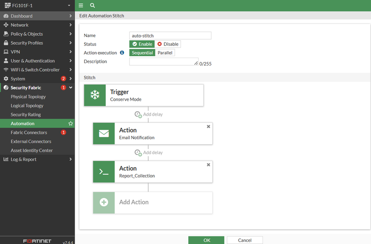Image resolution: width=371 pixels, height=244 pixels.
Task: Click the Network icon in sidebar
Action: coord(6,25)
